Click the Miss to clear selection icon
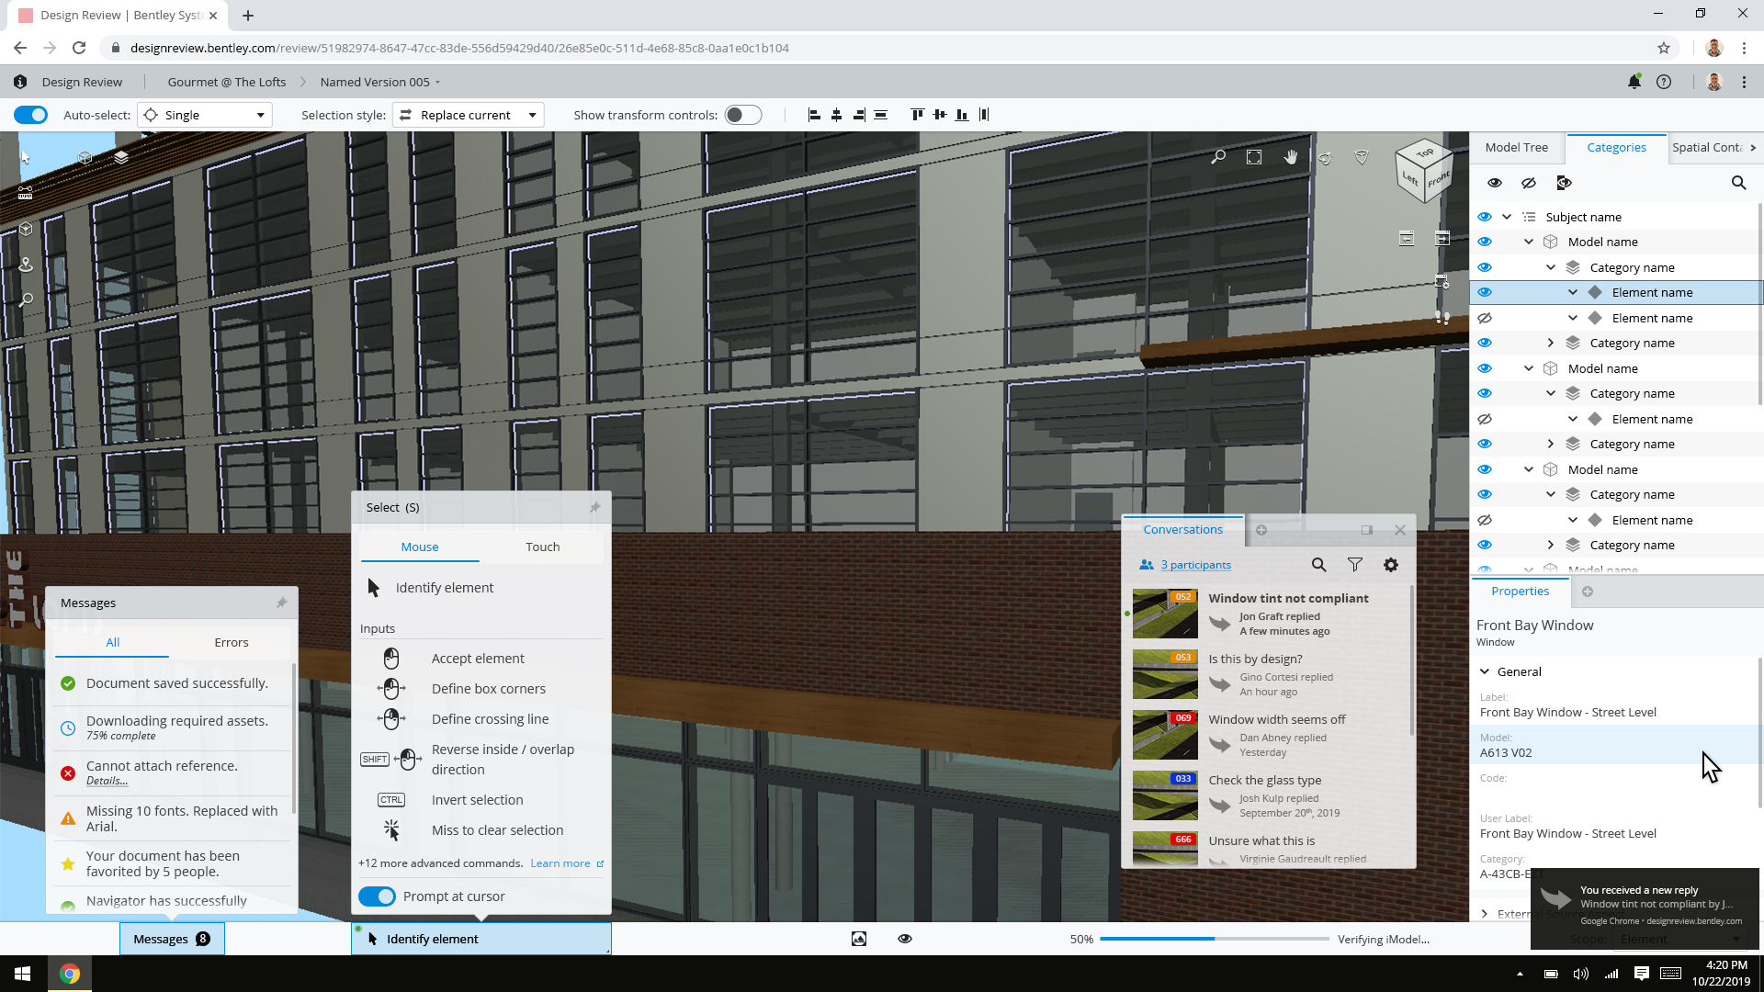 (x=392, y=829)
